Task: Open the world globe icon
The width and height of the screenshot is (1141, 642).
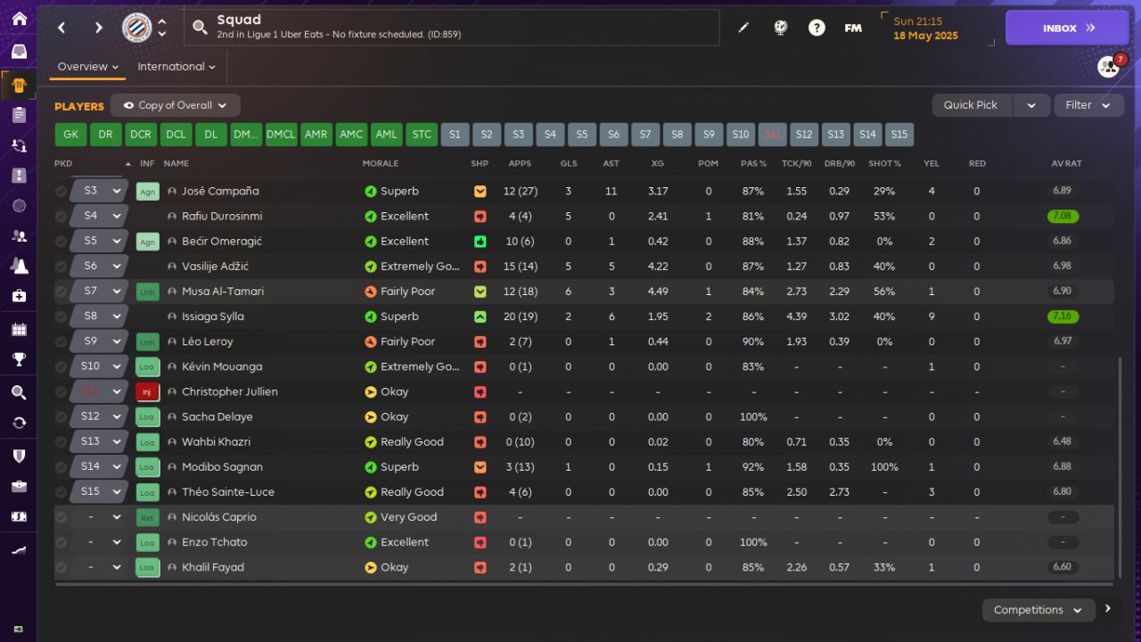Action: click(x=781, y=28)
